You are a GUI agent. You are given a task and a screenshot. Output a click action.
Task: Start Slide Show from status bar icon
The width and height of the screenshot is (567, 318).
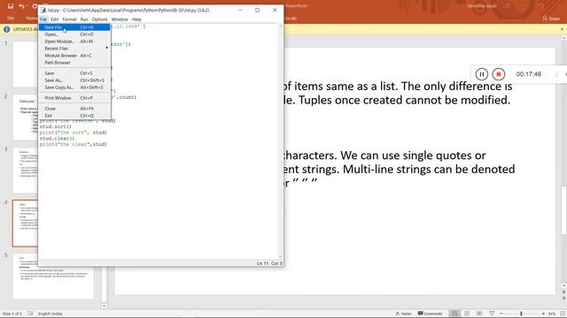click(492, 314)
